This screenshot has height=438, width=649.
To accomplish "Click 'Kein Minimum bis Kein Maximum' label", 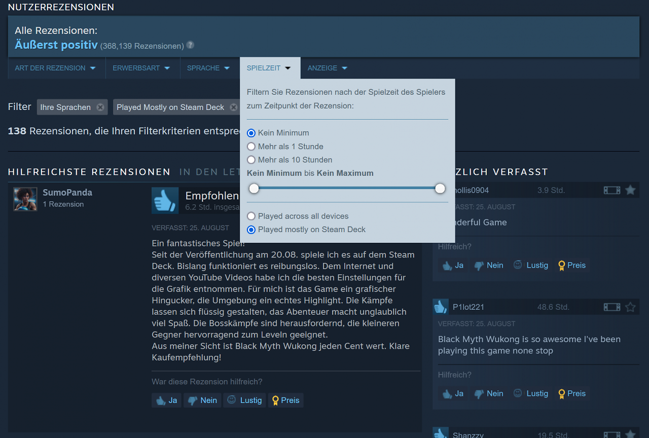I will (x=310, y=173).
